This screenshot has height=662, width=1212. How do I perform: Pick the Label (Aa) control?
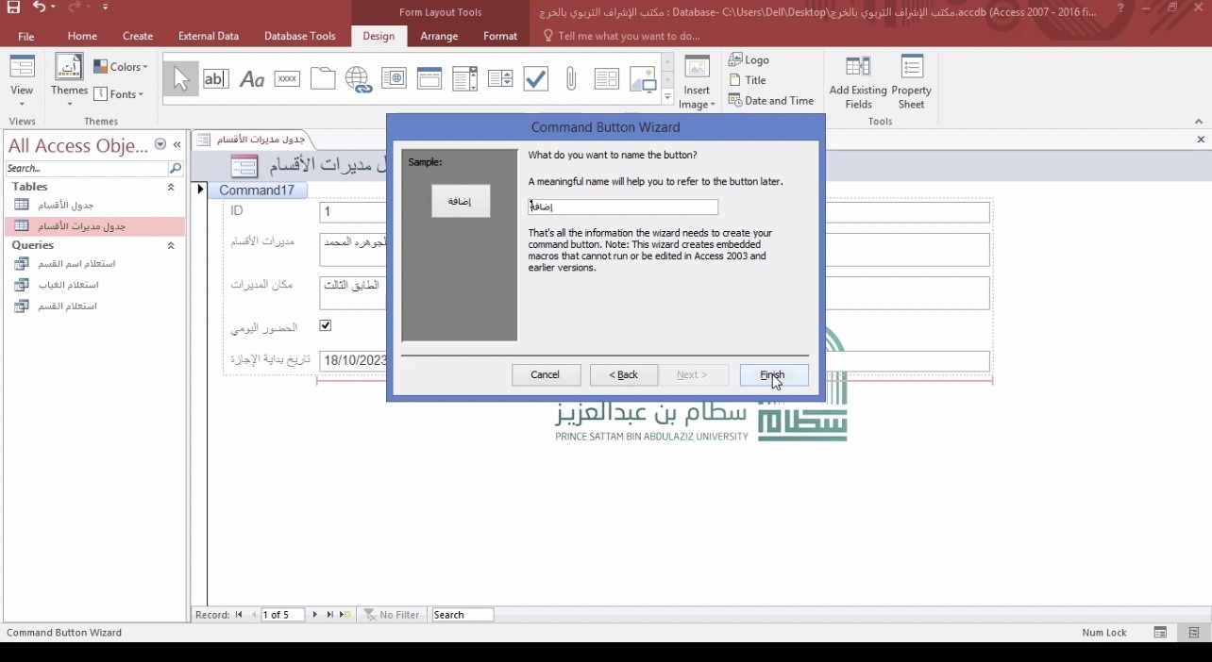pos(251,79)
